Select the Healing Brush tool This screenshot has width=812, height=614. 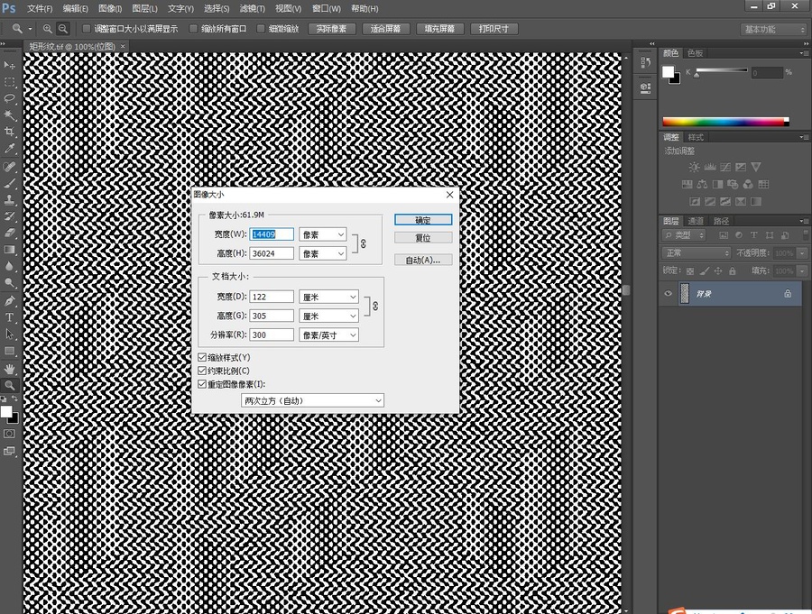(9, 167)
